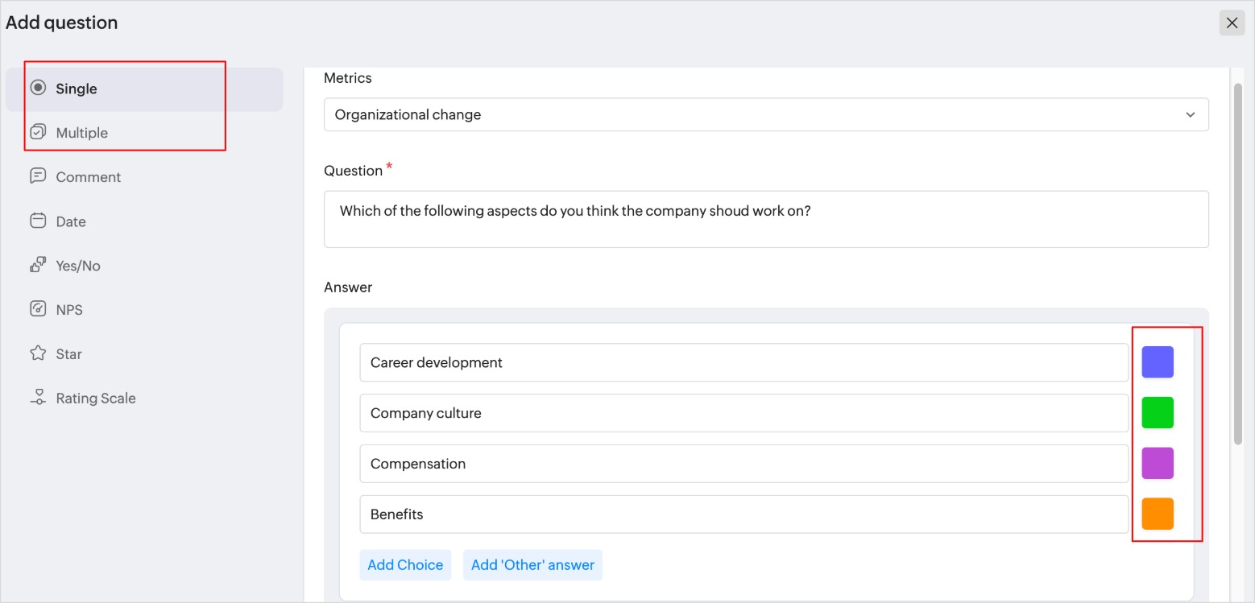Close the Add question dialog
Viewport: 1255px width, 603px height.
(x=1232, y=23)
